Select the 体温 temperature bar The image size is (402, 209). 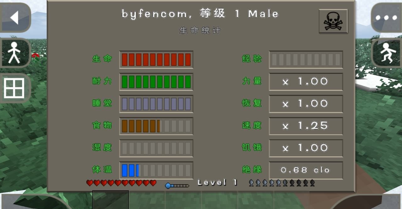pyautogui.click(x=156, y=170)
